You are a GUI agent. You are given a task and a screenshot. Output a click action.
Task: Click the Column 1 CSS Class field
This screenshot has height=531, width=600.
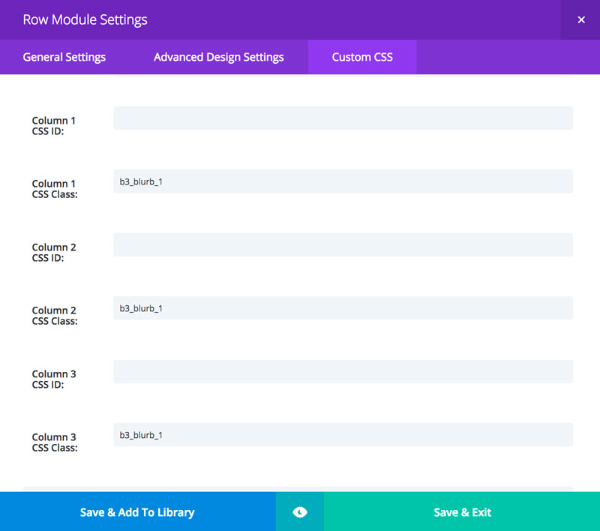342,181
